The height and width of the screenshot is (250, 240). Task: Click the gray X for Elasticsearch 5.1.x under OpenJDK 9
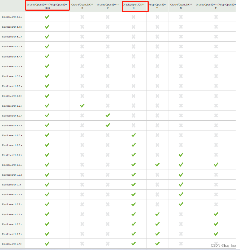pos(82,27)
